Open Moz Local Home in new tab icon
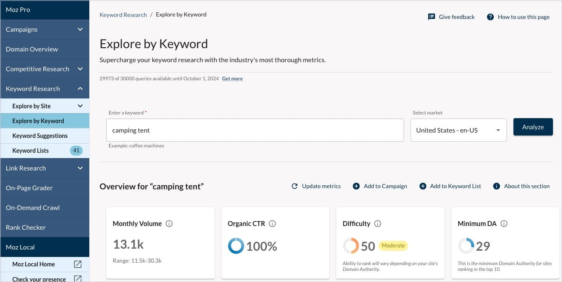Screen dimensions: 562x282 tap(78, 264)
